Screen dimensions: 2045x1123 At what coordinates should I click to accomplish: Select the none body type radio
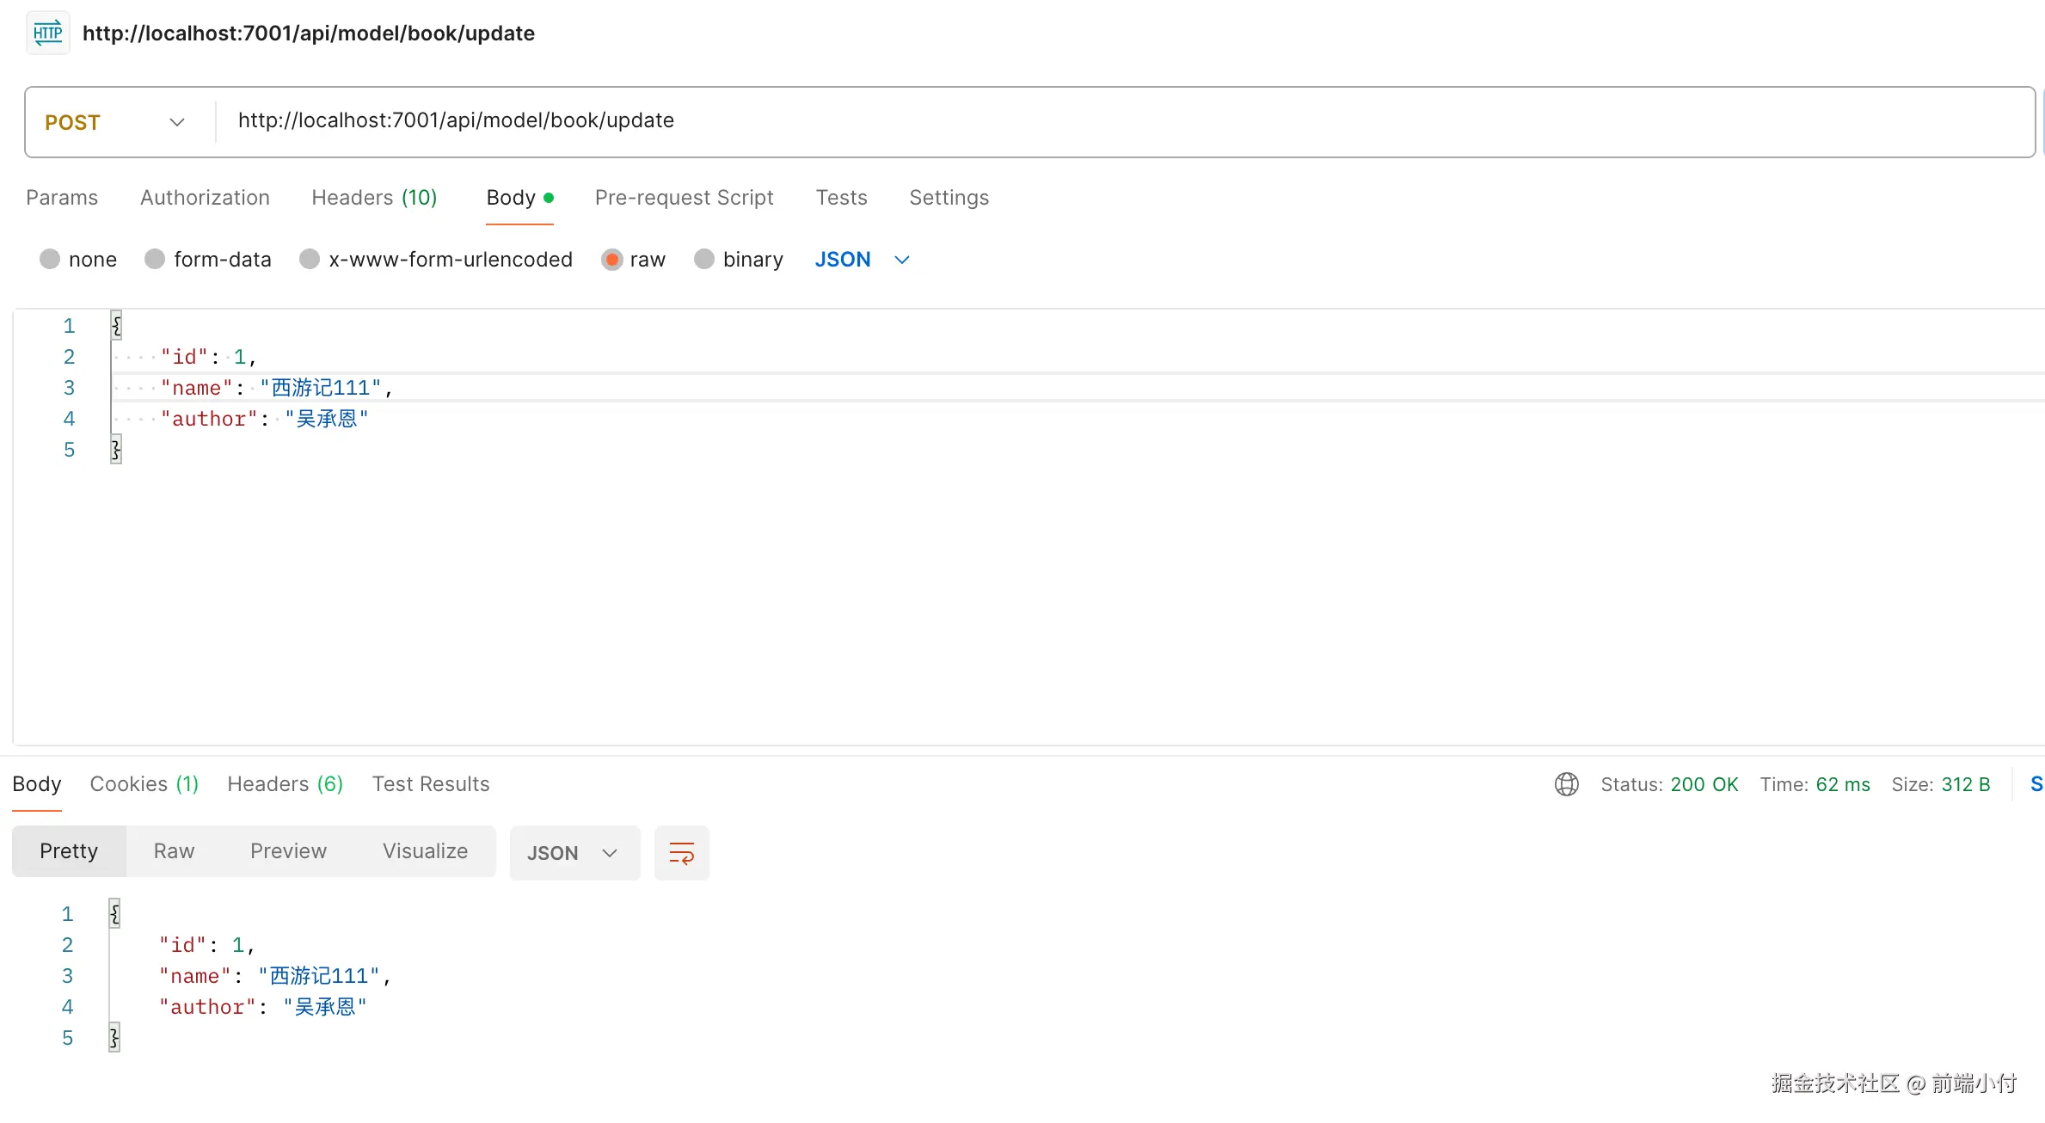click(x=50, y=259)
